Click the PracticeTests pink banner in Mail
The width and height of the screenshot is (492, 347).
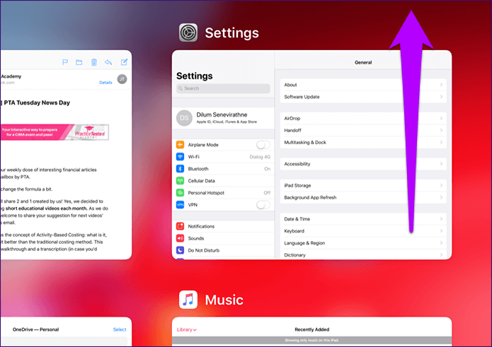[55, 132]
